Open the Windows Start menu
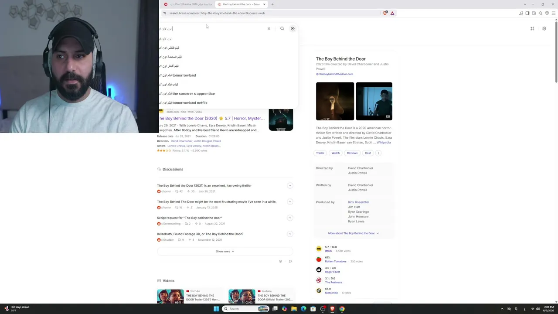Viewport: 558px width, 314px height. click(x=216, y=309)
